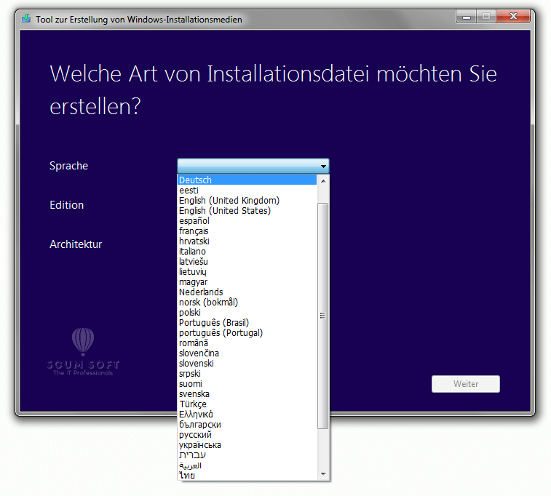Choose Ελληνικά from the list
The width and height of the screenshot is (551, 496).
click(x=247, y=415)
